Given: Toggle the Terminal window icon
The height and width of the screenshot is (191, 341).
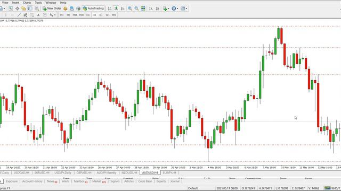Looking at the screenshot, I should point(30,8).
